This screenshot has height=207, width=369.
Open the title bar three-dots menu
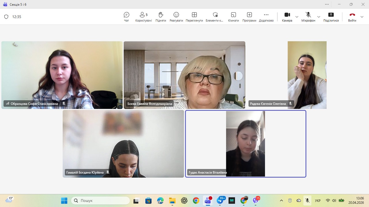pyautogui.click(x=327, y=4)
